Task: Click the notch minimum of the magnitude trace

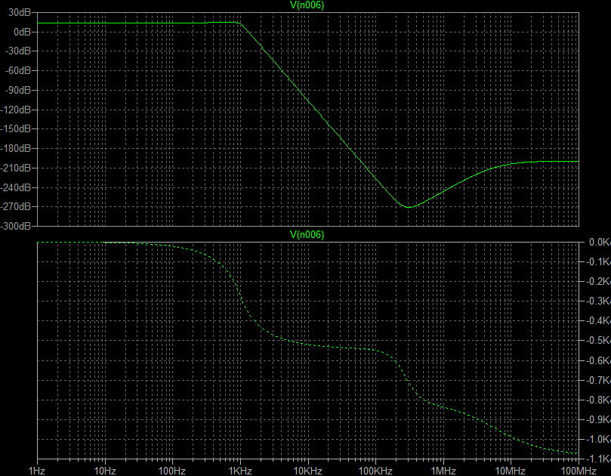Action: 409,207
